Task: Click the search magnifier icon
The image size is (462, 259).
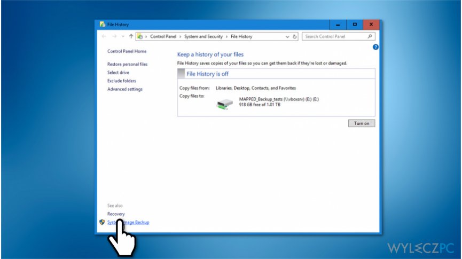Action: (x=370, y=36)
